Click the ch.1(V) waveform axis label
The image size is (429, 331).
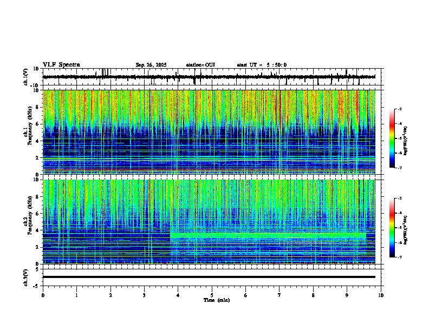[26, 77]
